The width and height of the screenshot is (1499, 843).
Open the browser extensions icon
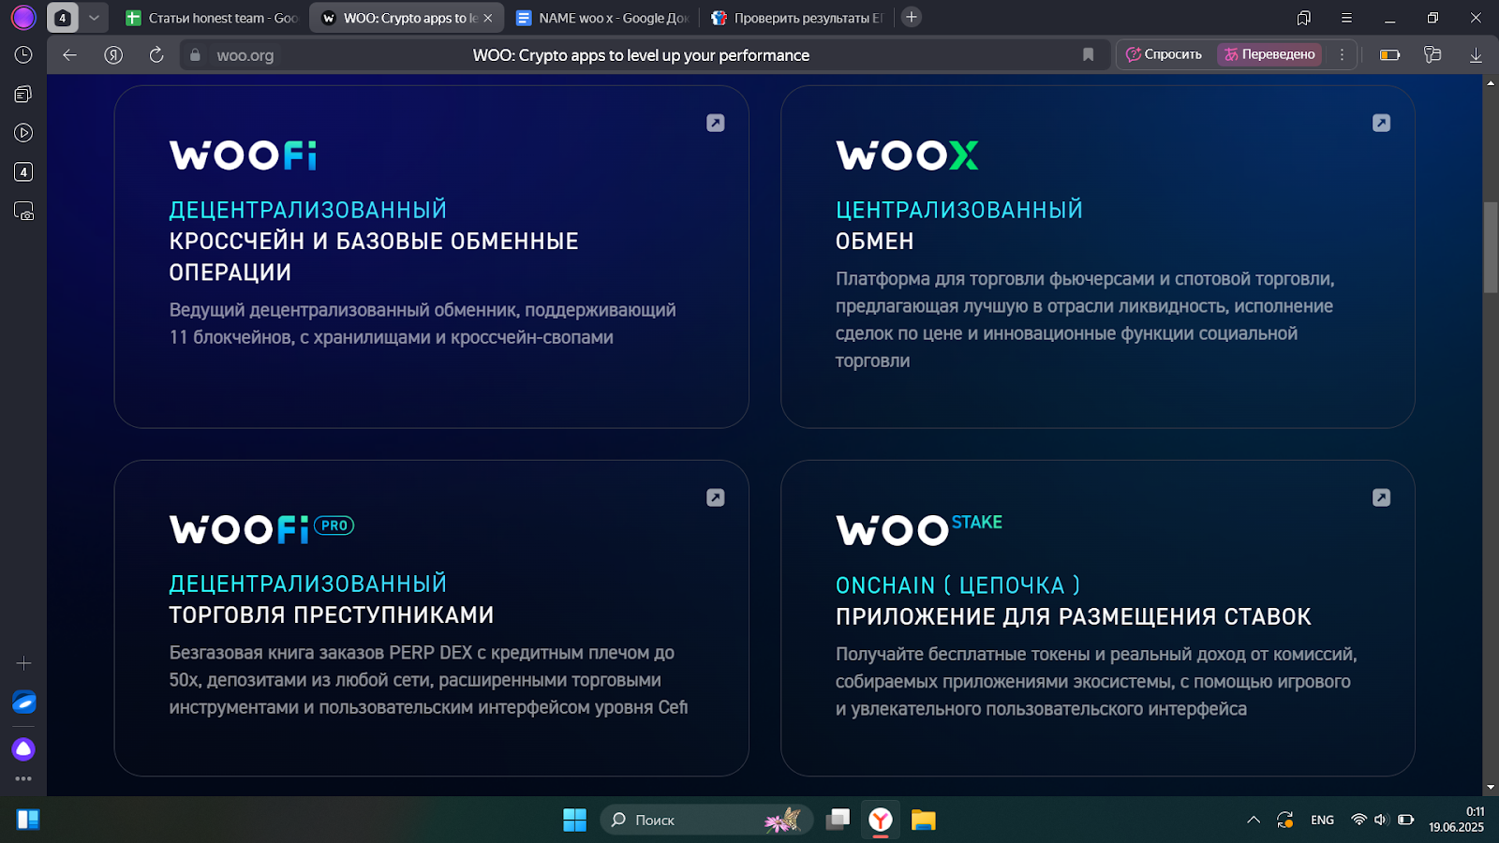click(x=1432, y=55)
